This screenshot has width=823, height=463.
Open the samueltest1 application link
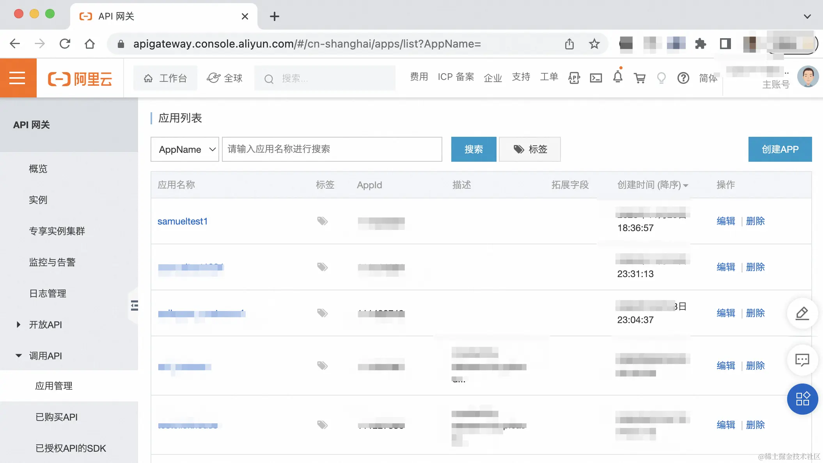pyautogui.click(x=182, y=221)
